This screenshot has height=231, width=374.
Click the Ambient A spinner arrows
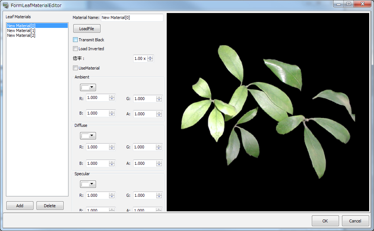point(159,114)
